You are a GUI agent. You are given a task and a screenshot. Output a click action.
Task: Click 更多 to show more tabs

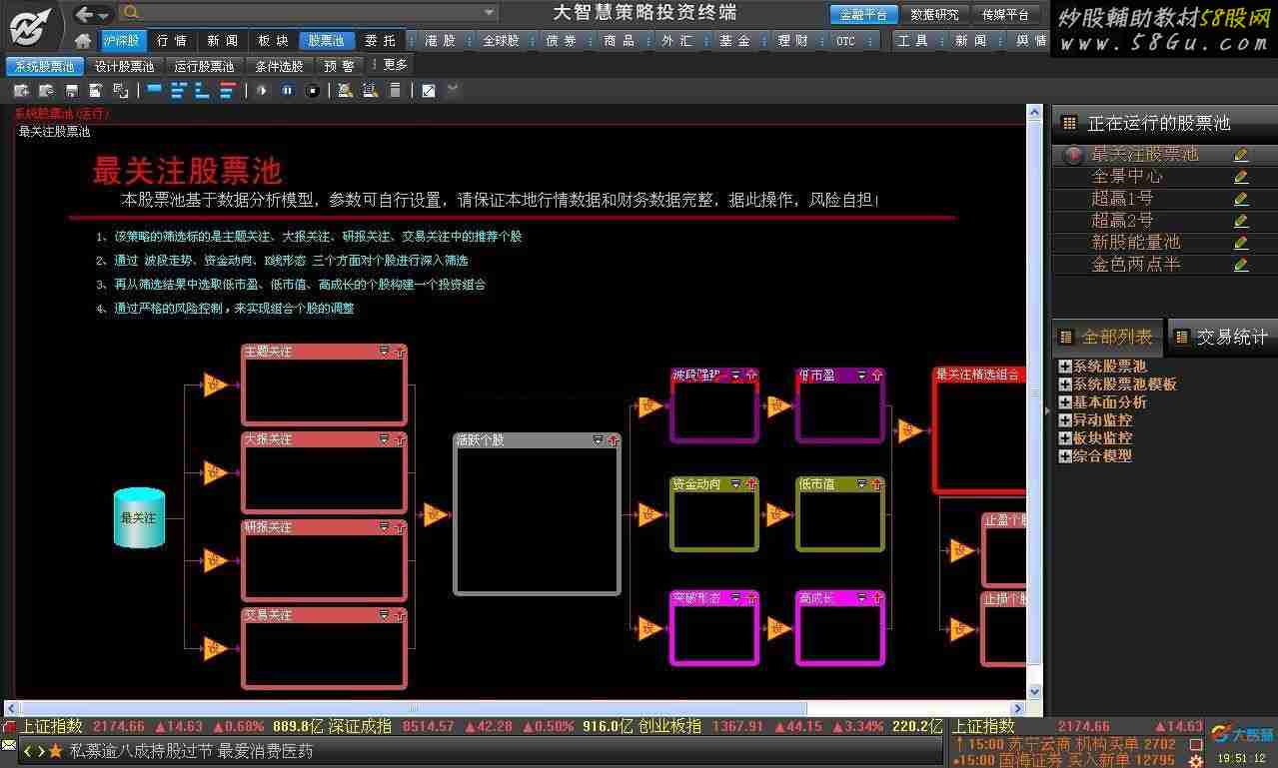point(396,65)
